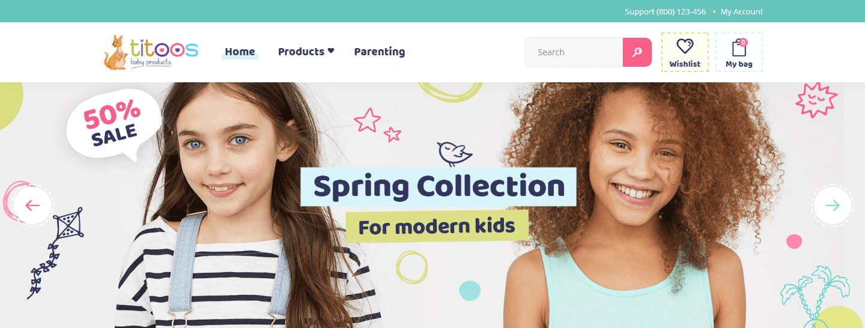The image size is (865, 328).
Task: Open the My Account link
Action: click(742, 11)
